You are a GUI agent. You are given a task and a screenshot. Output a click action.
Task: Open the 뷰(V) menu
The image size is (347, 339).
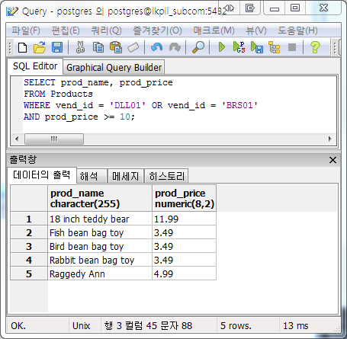256,30
